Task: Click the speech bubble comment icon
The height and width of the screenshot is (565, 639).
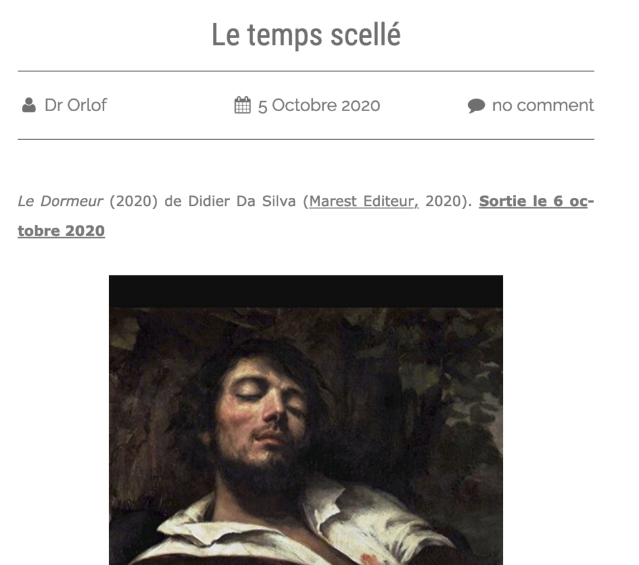Action: tap(476, 106)
